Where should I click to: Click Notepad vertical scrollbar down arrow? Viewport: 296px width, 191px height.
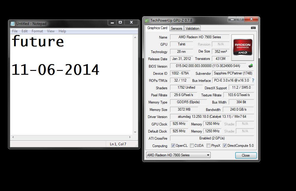(x=135, y=132)
